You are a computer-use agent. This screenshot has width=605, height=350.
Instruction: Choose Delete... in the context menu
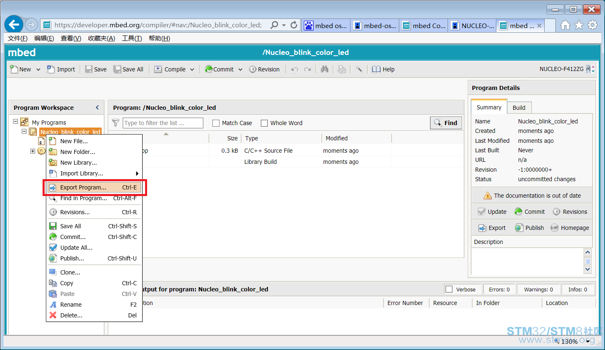94,315
